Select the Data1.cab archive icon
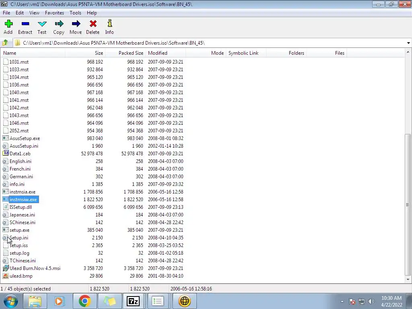This screenshot has width=412, height=309. pyautogui.click(x=6, y=153)
